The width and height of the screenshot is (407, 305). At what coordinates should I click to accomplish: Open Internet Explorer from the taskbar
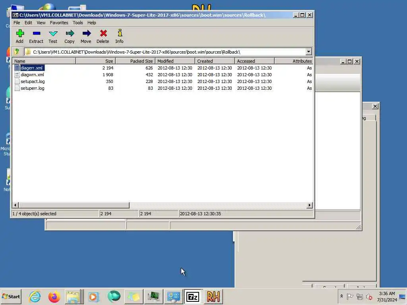[35, 296]
